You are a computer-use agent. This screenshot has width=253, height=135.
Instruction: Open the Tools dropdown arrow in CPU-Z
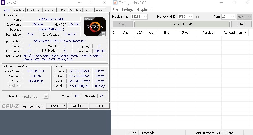click(x=64, y=106)
